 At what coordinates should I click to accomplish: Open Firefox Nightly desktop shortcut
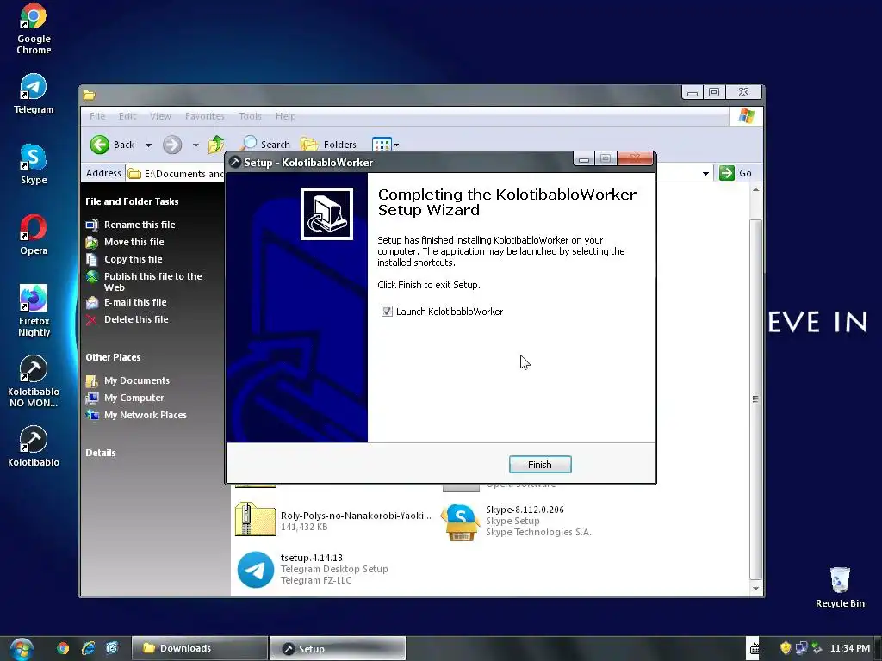34,311
